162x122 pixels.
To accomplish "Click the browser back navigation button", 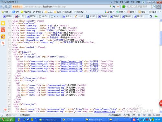I will (4, 7).
